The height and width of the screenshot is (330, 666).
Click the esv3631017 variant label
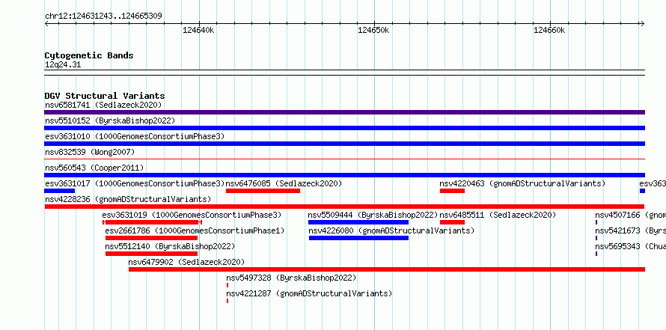(x=135, y=183)
